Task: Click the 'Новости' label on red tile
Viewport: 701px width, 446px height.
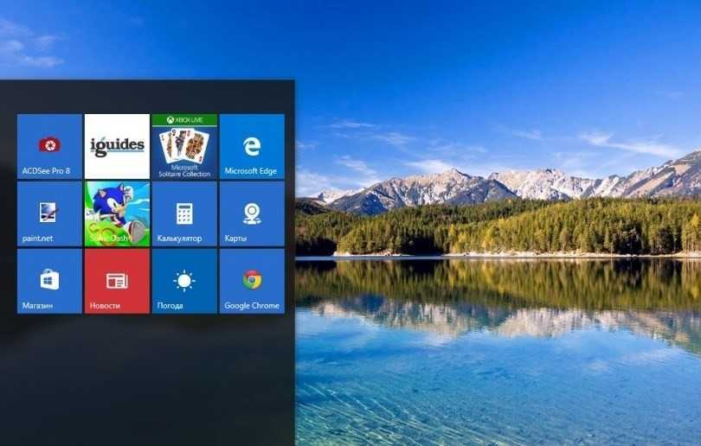Action: pos(105,306)
